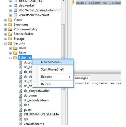Select the sys schema label

26,119
